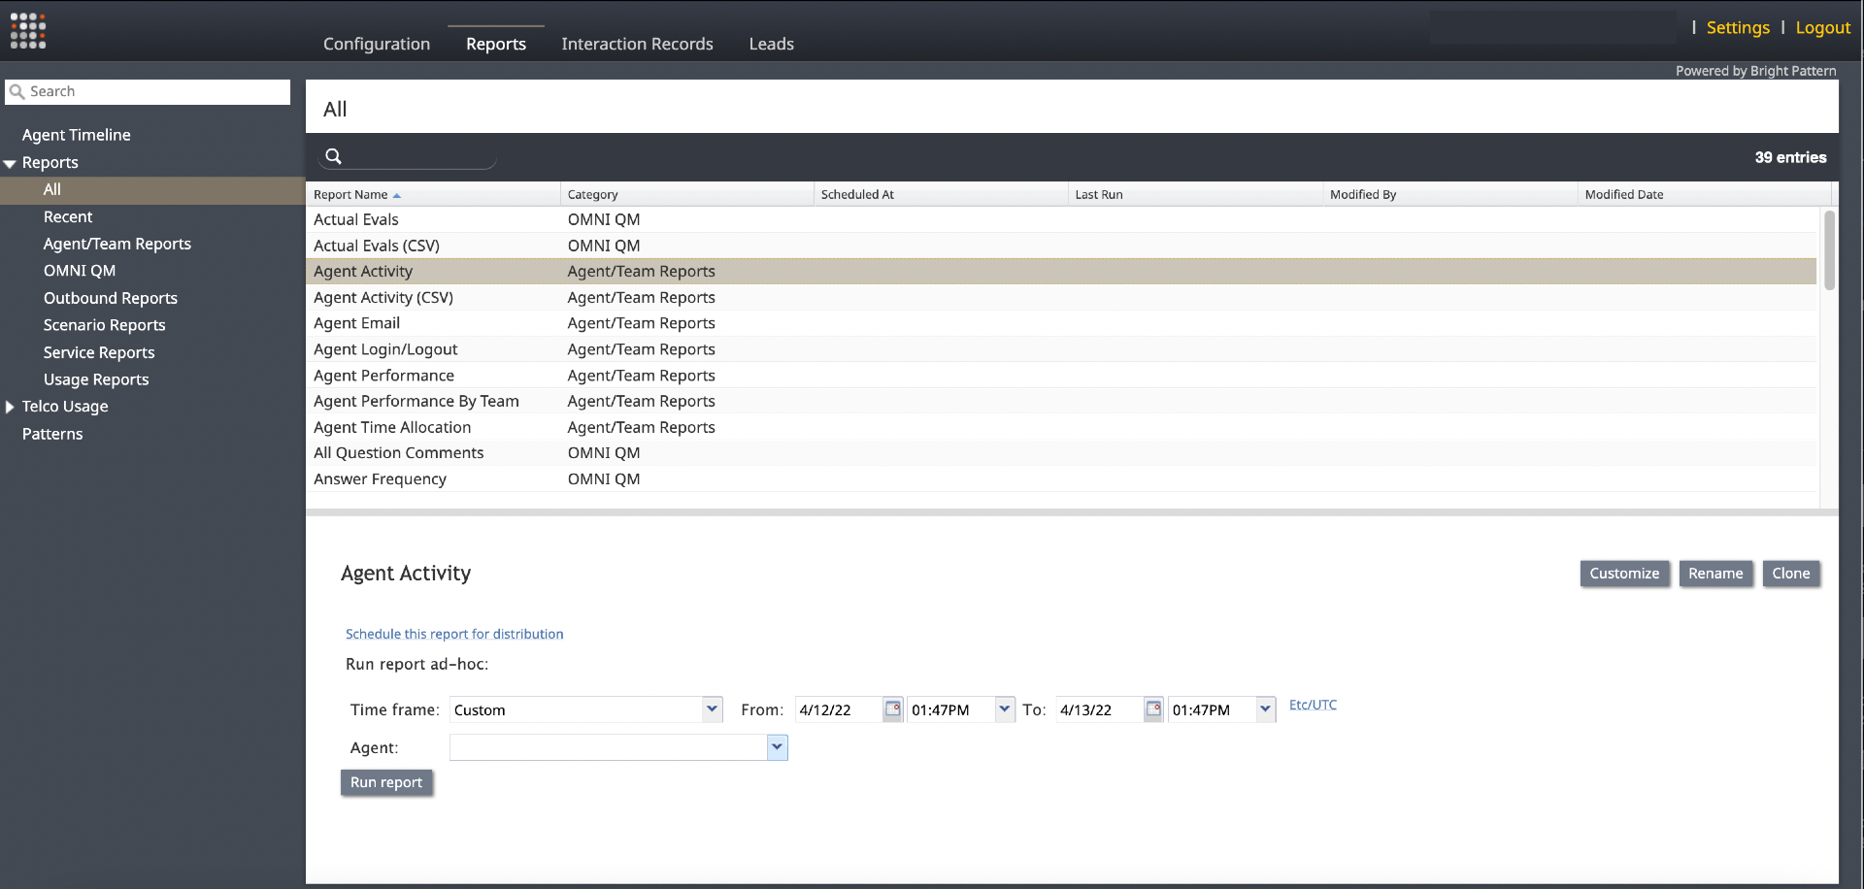This screenshot has width=1864, height=889.
Task: Click the Rename button
Action: pos(1715,574)
